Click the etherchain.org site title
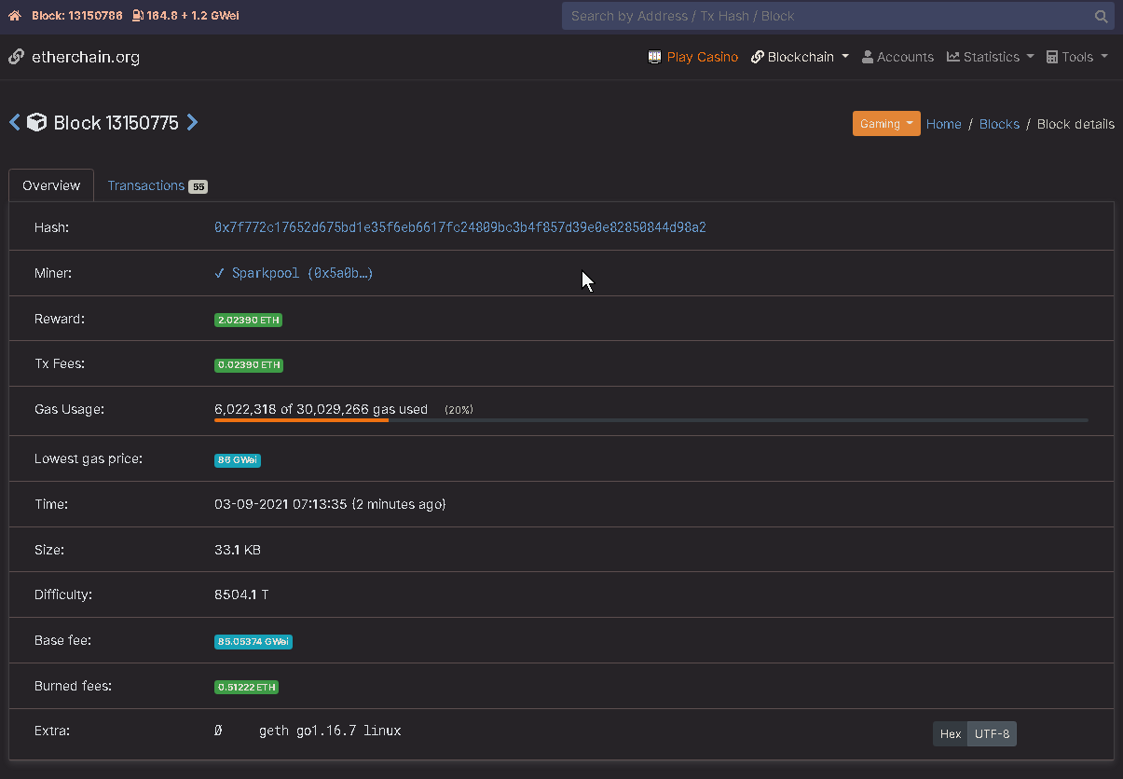The height and width of the screenshot is (779, 1123). [86, 57]
